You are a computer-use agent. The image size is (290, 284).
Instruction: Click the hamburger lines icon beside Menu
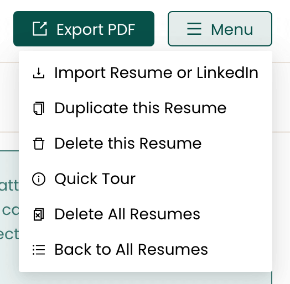pyautogui.click(x=194, y=29)
